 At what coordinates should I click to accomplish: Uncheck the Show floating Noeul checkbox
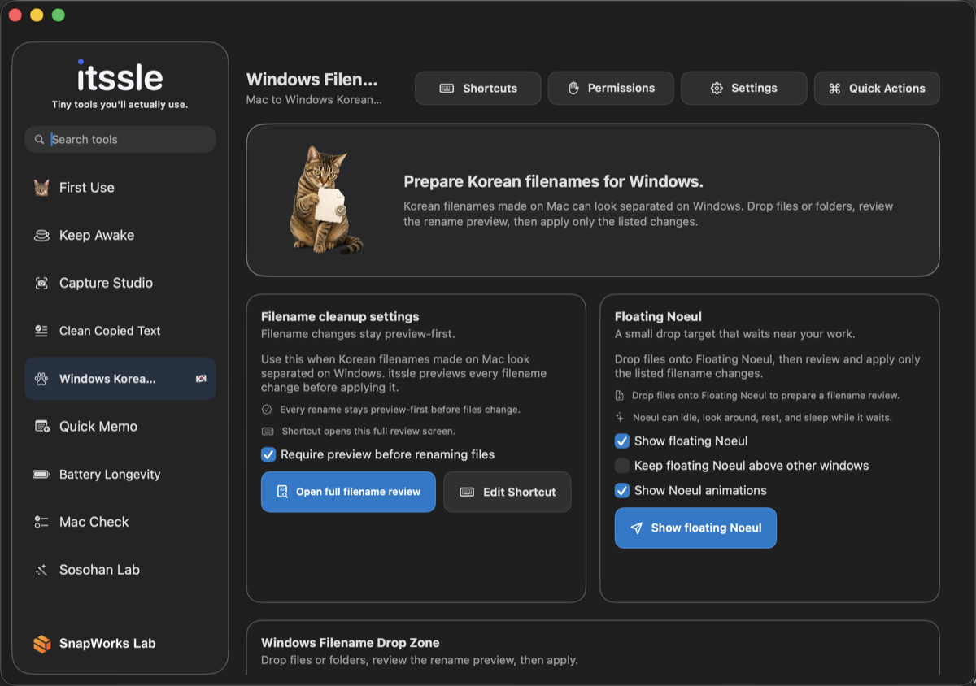622,441
